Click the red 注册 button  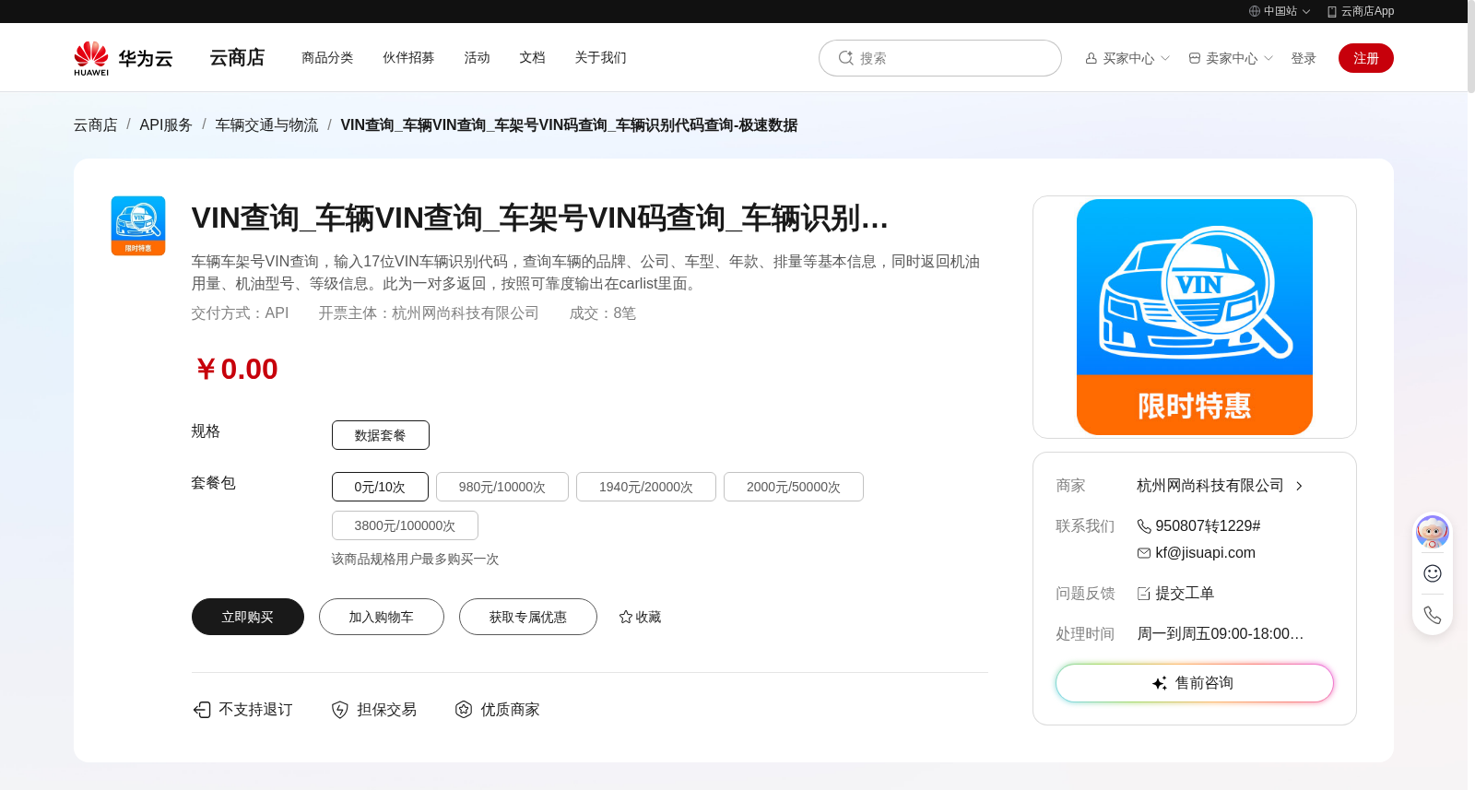(x=1366, y=58)
